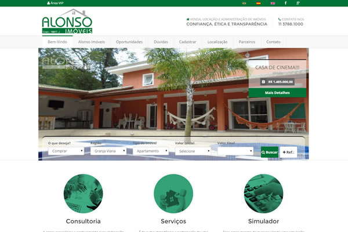Screen dimensions: 348x232
Task: Open the Localização menu item
Action: coord(217,42)
